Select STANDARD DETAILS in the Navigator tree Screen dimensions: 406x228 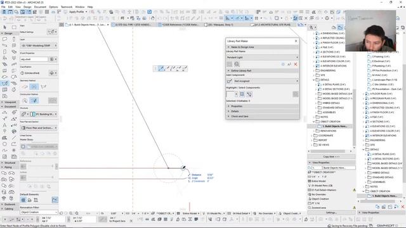tap(333, 108)
